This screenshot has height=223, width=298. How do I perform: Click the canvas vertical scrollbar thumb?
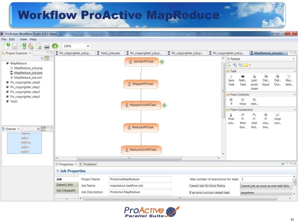pos(223,91)
